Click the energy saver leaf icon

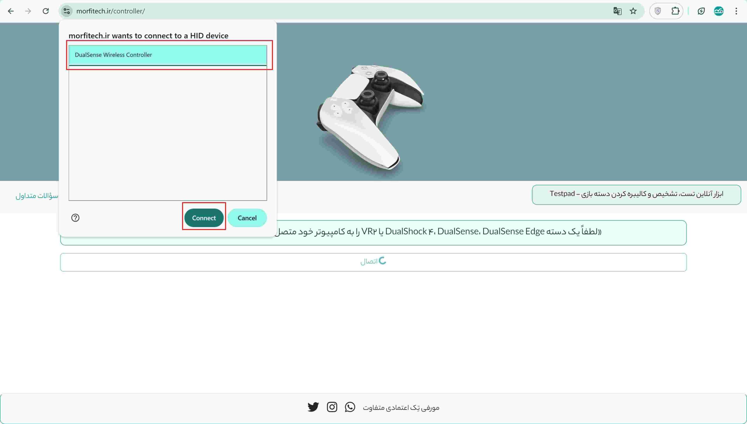pos(701,11)
